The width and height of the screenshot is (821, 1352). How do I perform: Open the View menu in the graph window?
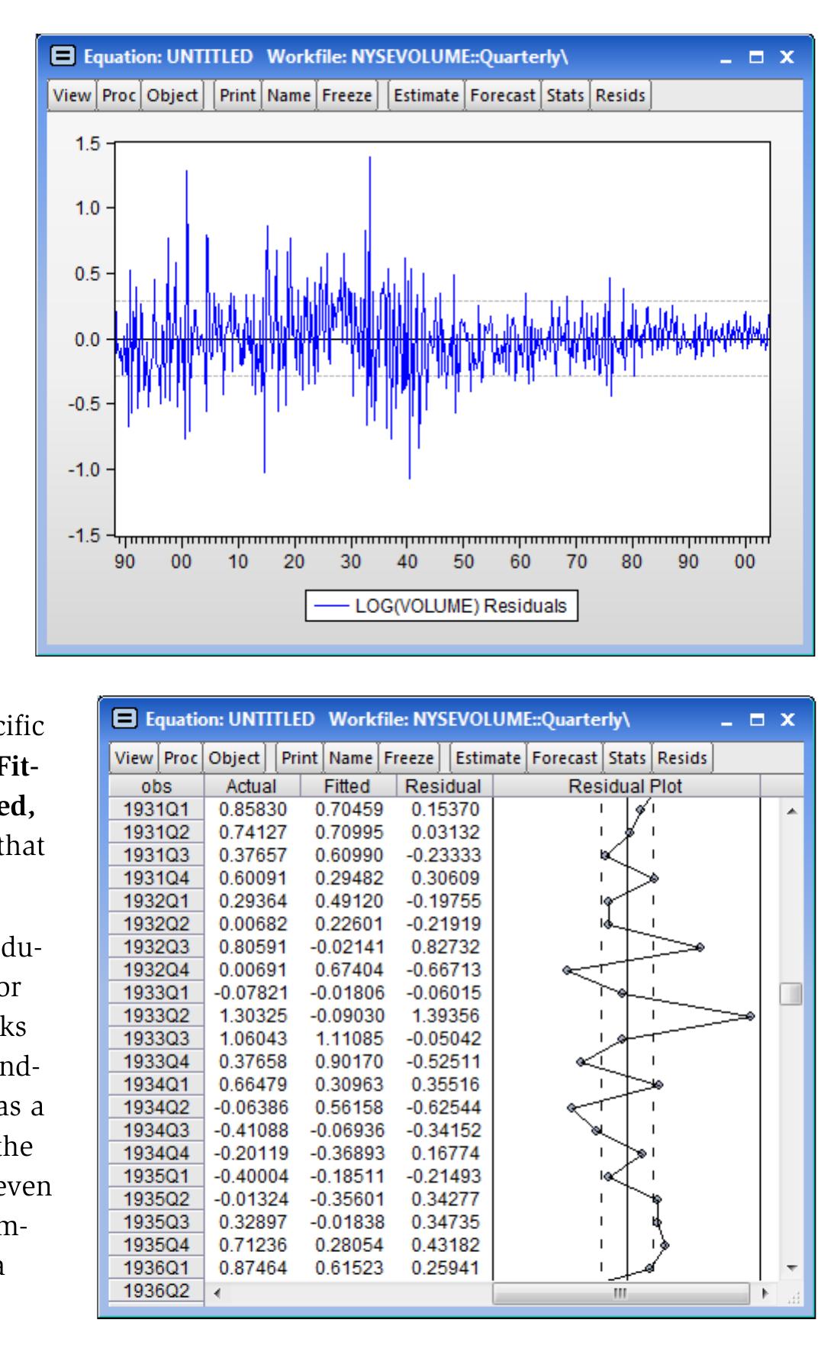tap(72, 95)
